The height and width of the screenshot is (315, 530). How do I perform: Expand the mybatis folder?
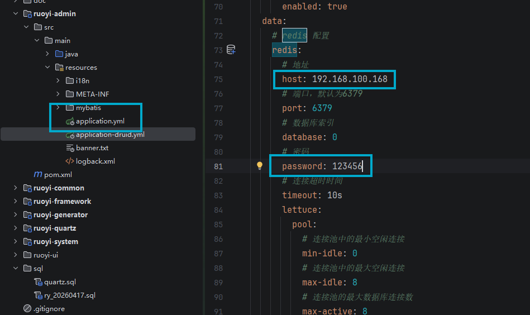coord(58,107)
